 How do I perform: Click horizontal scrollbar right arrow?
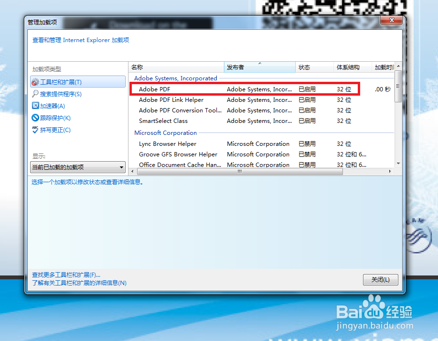point(390,171)
